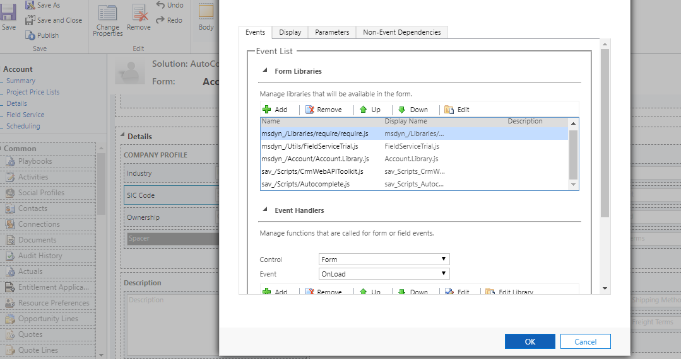681x359 pixels.
Task: Open the Event dropdown showing OnLoad
Action: coord(384,274)
